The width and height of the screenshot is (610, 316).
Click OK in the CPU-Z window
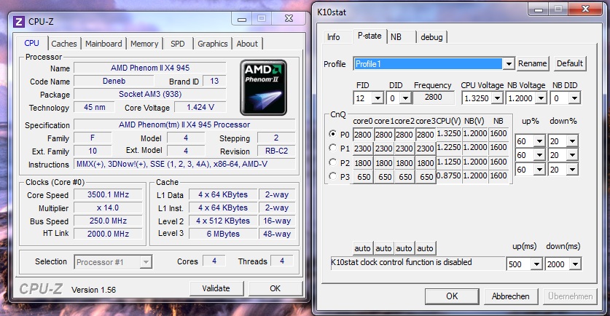275,288
